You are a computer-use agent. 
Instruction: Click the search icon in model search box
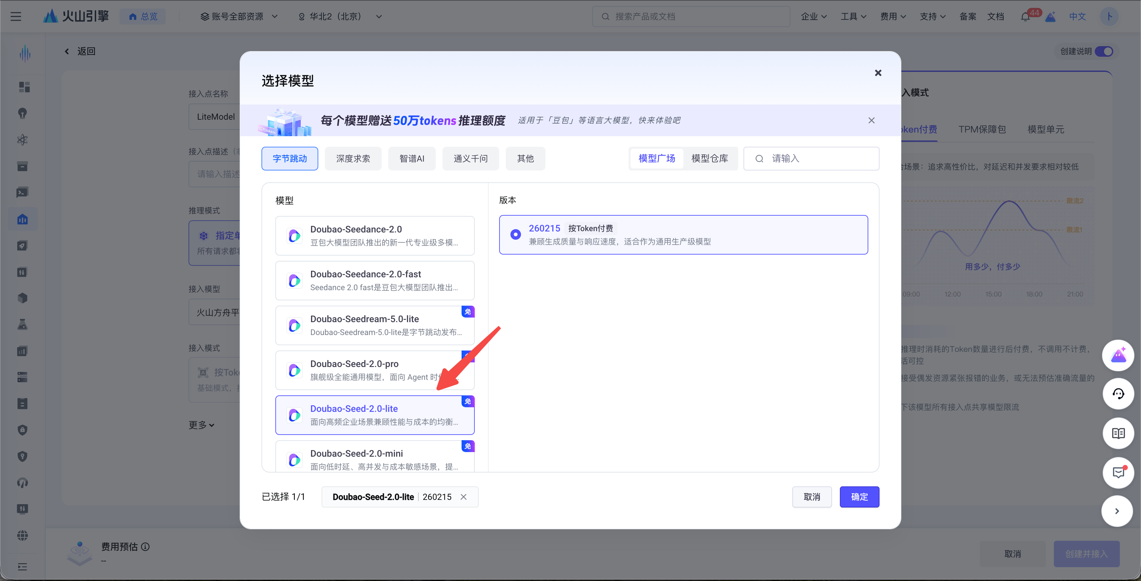pyautogui.click(x=759, y=158)
